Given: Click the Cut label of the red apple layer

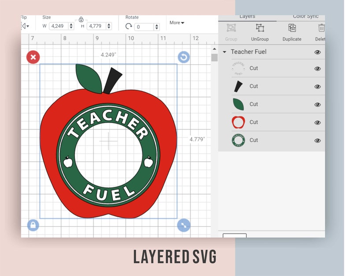Looking at the screenshot, I should [x=253, y=122].
